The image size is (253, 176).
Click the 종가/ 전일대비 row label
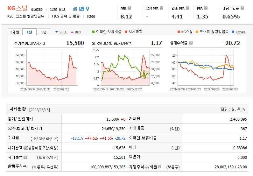coord(20,119)
